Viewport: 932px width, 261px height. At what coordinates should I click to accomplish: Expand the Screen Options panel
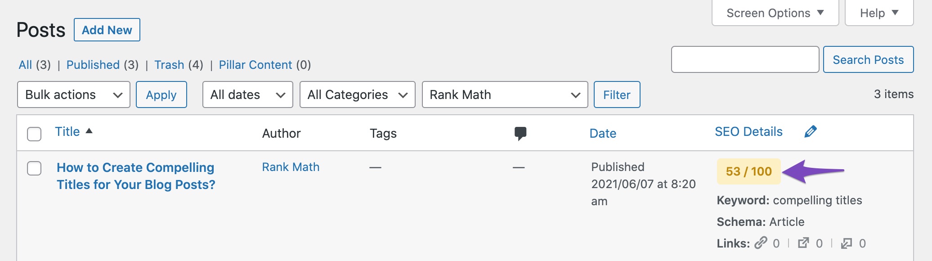click(775, 13)
